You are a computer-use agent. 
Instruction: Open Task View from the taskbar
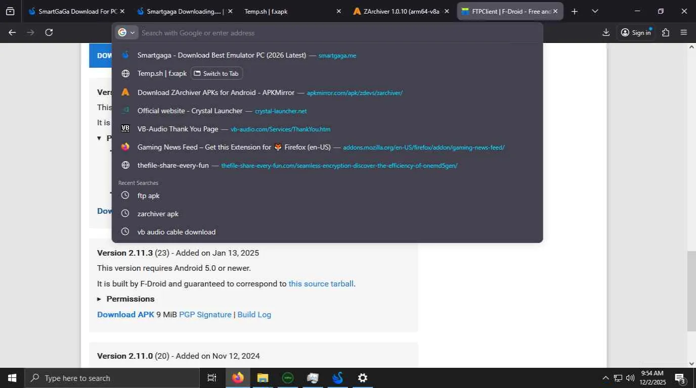coord(212,378)
